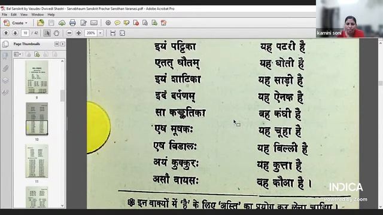Click the Edit text and sign icon
The height and width of the screenshot is (215, 383).
tap(83, 23)
